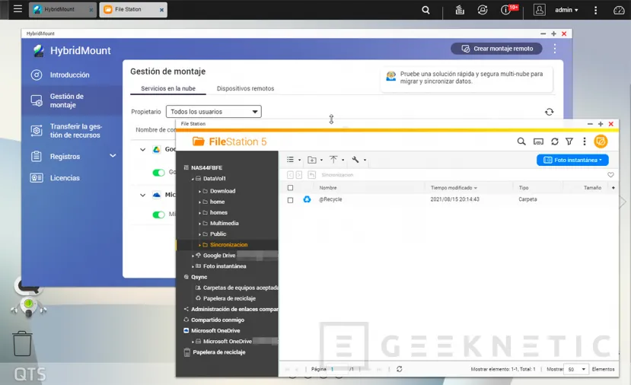Select the Multimedia folder in tree

click(224, 223)
